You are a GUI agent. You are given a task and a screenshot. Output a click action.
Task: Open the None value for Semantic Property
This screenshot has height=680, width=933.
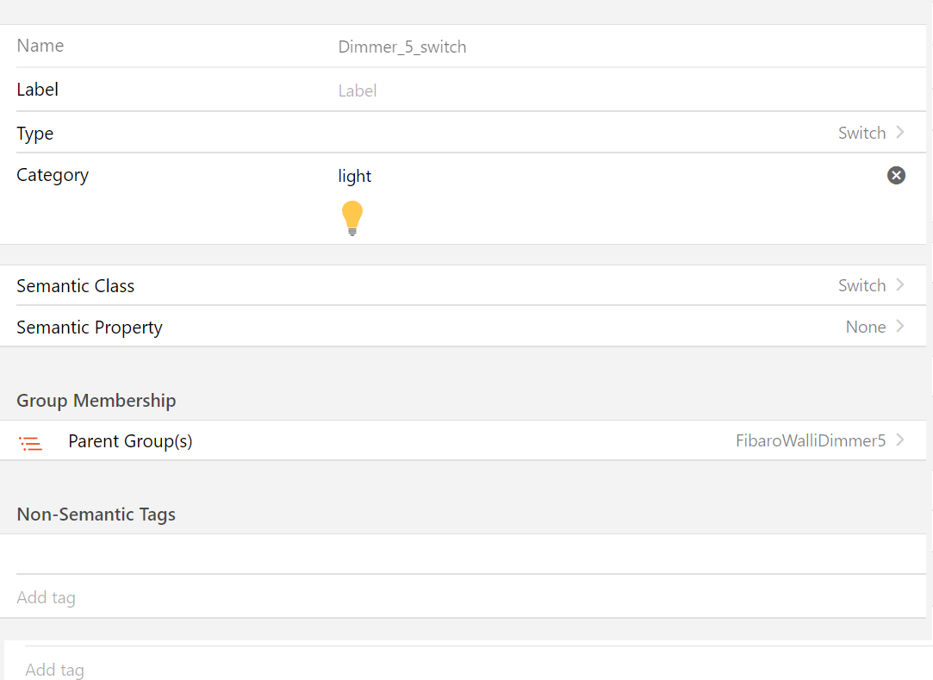[865, 327]
